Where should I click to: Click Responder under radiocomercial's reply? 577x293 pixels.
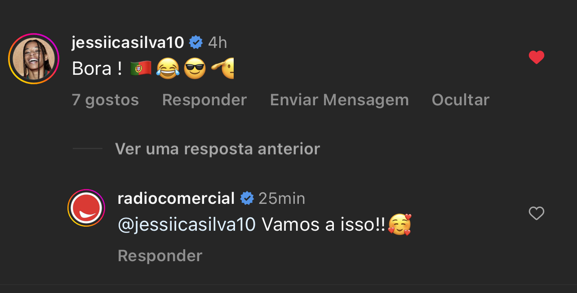tap(160, 256)
